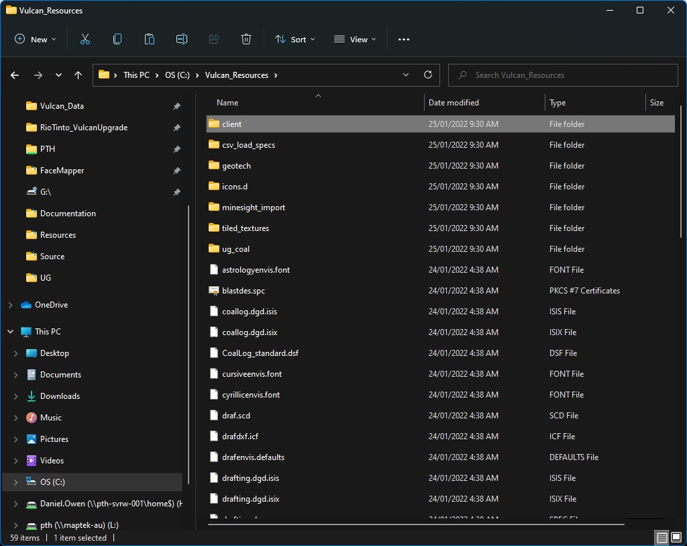Click the Back navigation arrow
Viewport: 687px width, 546px height.
(x=15, y=75)
